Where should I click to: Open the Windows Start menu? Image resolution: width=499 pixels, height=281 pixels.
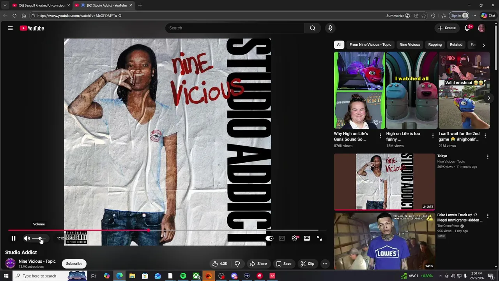pos(6,276)
